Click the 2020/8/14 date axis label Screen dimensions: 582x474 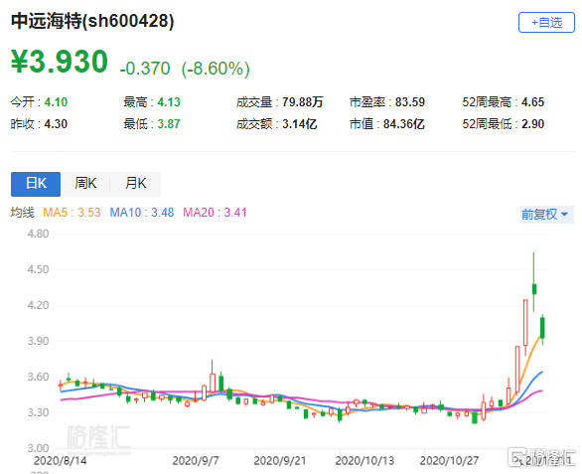tap(61, 461)
